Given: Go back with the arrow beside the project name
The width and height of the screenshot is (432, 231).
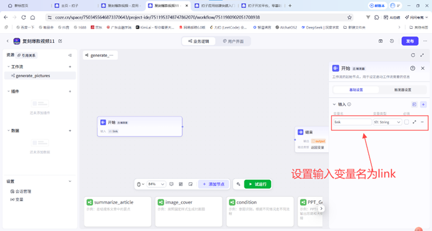Looking at the screenshot, I should click(x=8, y=41).
